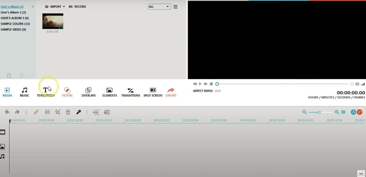Click the voiceover microphone icon
366x177 pixels.
pyautogui.click(x=79, y=112)
